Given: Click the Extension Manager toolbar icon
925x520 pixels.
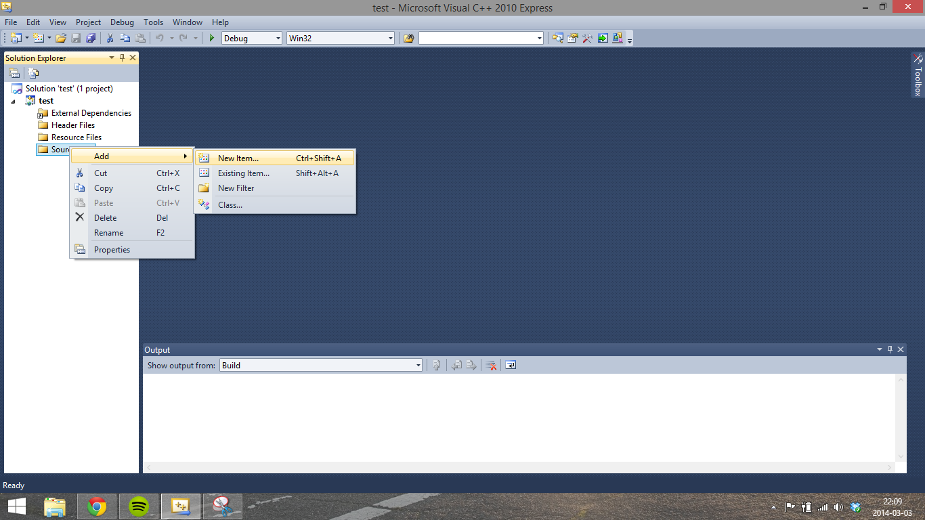Looking at the screenshot, I should [618, 39].
